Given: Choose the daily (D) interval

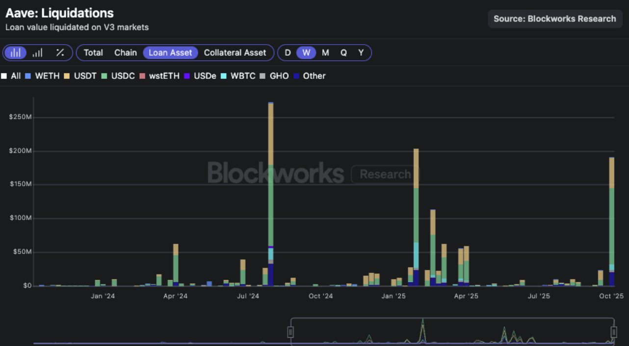Looking at the screenshot, I should (x=288, y=52).
